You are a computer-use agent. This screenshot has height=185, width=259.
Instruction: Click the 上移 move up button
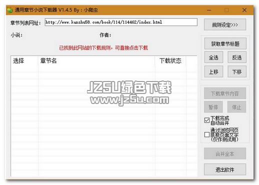(x=213, y=72)
